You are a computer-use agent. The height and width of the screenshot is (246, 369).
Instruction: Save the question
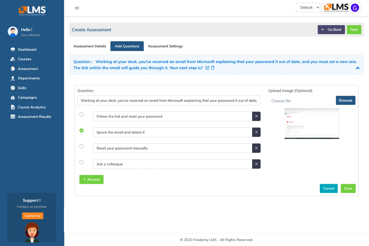coord(348,188)
